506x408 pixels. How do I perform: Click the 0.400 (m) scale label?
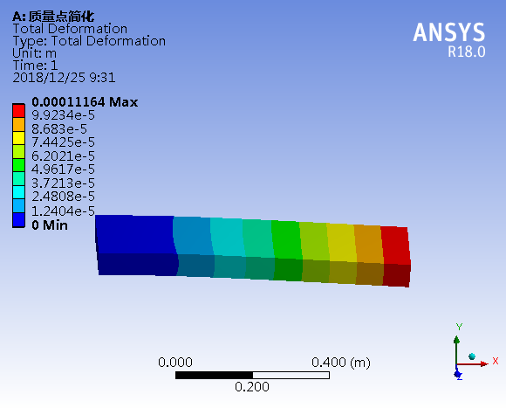click(x=341, y=363)
